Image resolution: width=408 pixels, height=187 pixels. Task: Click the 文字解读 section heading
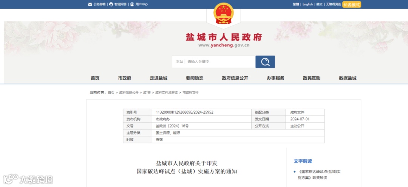click(303, 161)
